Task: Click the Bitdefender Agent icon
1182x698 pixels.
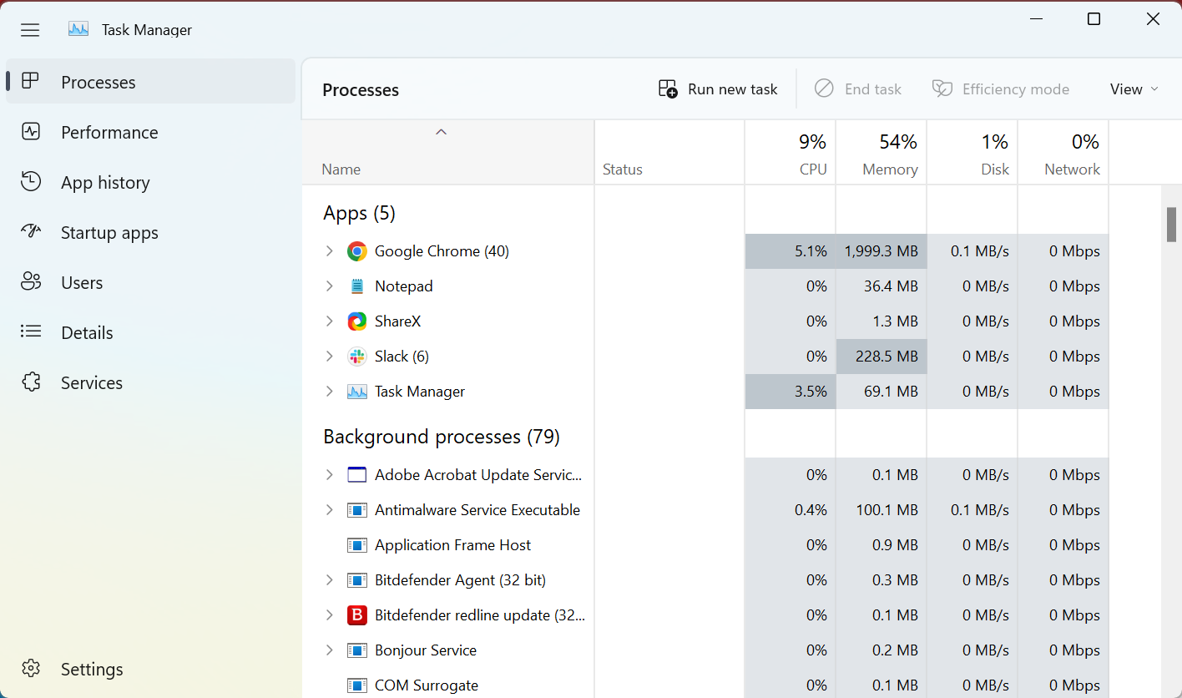Action: click(357, 580)
